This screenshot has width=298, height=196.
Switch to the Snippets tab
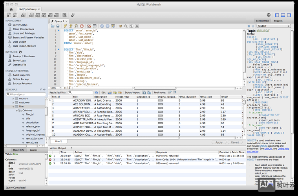[x=278, y=20]
